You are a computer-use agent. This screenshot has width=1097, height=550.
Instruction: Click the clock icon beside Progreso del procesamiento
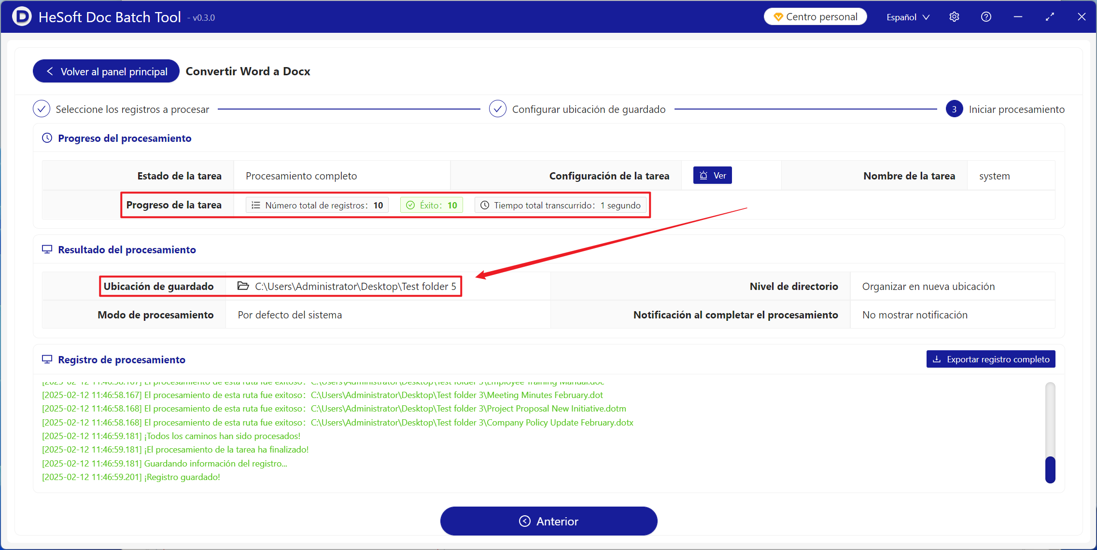coord(47,138)
